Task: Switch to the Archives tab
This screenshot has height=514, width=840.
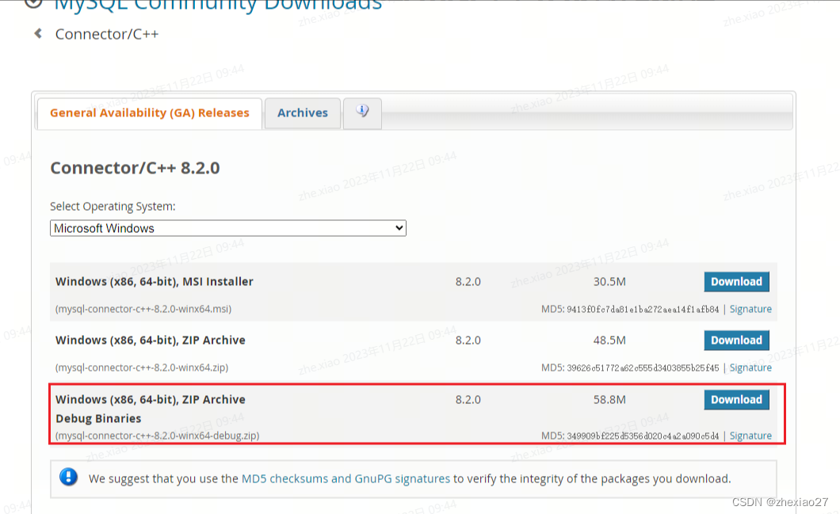Action: click(x=303, y=113)
